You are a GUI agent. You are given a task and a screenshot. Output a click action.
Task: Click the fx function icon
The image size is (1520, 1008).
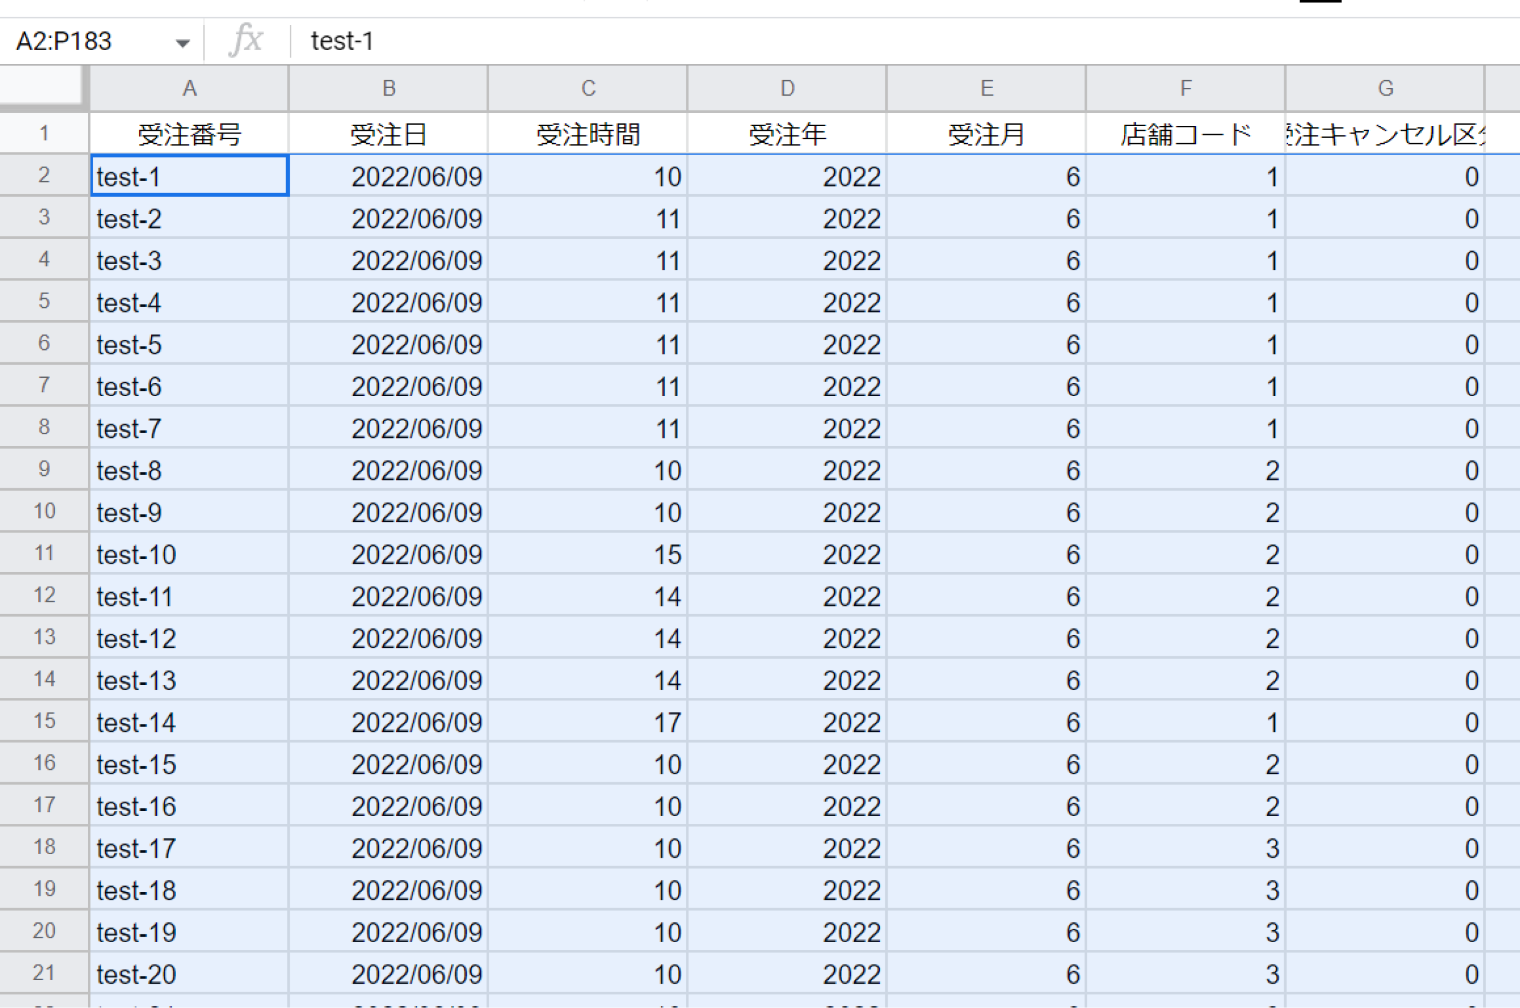pos(246,40)
